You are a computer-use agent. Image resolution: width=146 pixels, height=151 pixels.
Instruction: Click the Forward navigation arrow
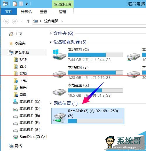pos(15,21)
